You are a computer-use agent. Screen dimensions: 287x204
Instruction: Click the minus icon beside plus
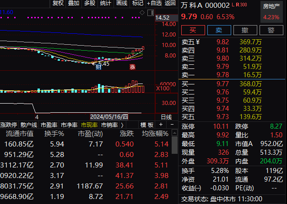[172, 125]
